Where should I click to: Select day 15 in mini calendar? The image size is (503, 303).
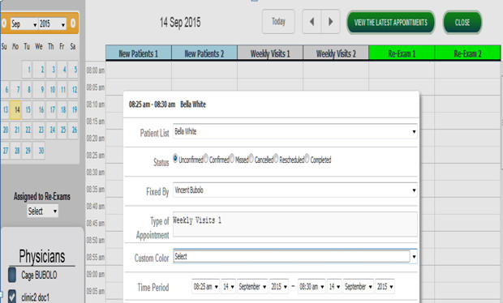pos(28,110)
